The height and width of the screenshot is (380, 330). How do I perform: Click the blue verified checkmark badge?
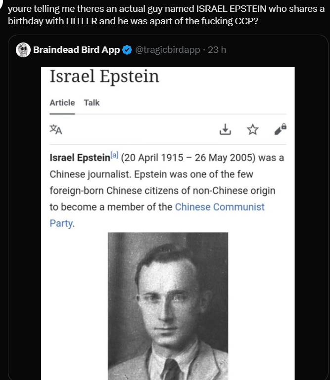127,49
